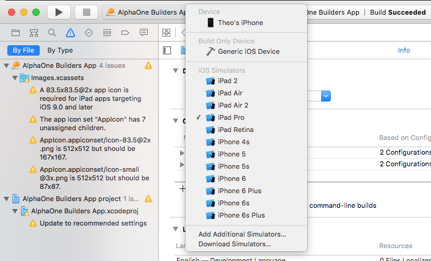Select the iPad Air simulator
Screen dimensions: 431x261
point(246,93)
